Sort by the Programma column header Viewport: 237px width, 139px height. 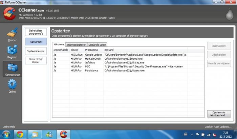click(x=94, y=50)
